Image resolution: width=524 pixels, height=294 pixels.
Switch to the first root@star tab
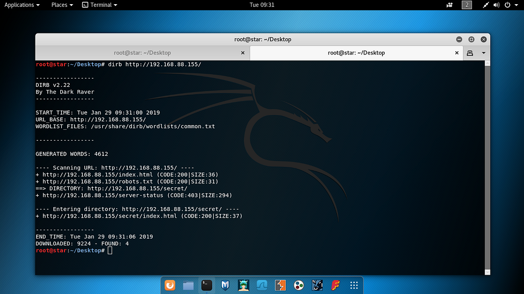click(143, 53)
